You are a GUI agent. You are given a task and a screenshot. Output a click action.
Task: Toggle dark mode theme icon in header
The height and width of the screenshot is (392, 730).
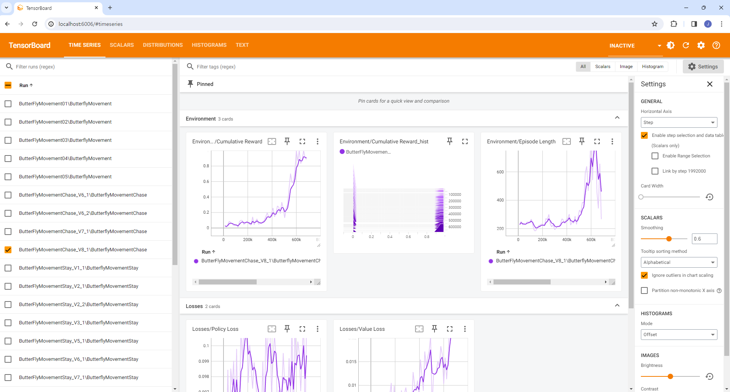pyautogui.click(x=671, y=45)
